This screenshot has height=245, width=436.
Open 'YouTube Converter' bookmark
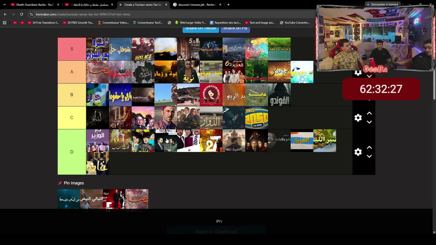click(x=295, y=23)
